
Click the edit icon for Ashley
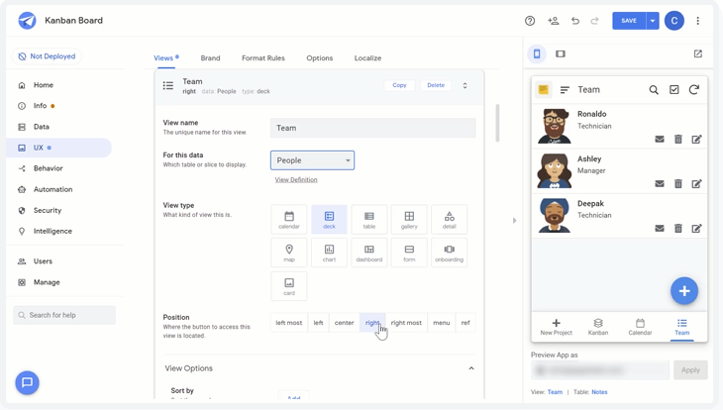point(696,183)
